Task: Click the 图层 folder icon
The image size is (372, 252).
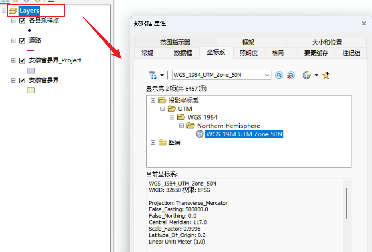Action: tap(162, 142)
